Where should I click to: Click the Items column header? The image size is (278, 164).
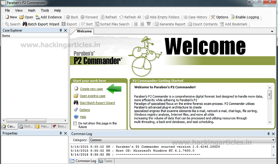[35, 36]
